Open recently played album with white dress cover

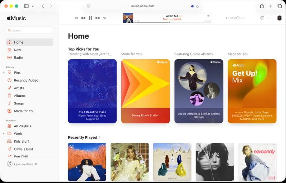coord(130,162)
